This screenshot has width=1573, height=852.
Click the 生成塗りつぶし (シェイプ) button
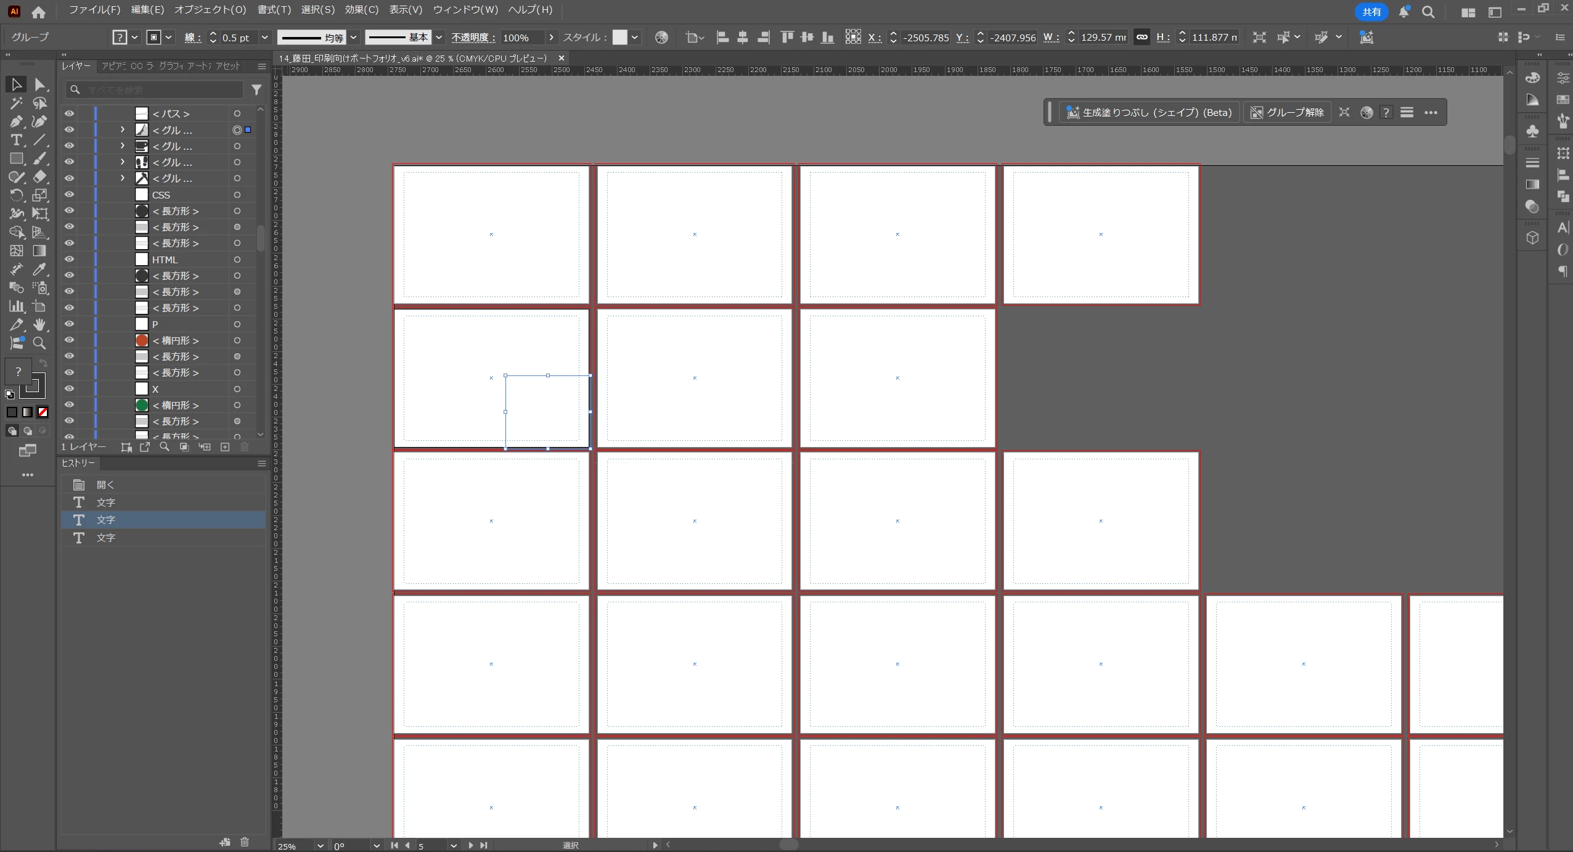coord(1149,112)
